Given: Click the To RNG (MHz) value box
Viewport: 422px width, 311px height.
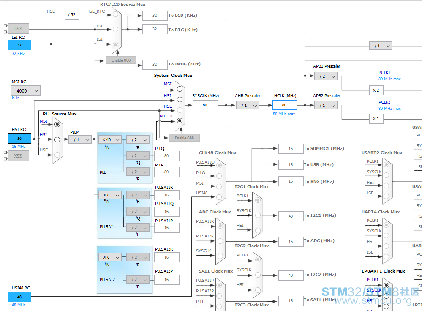Looking at the screenshot, I should (x=291, y=181).
